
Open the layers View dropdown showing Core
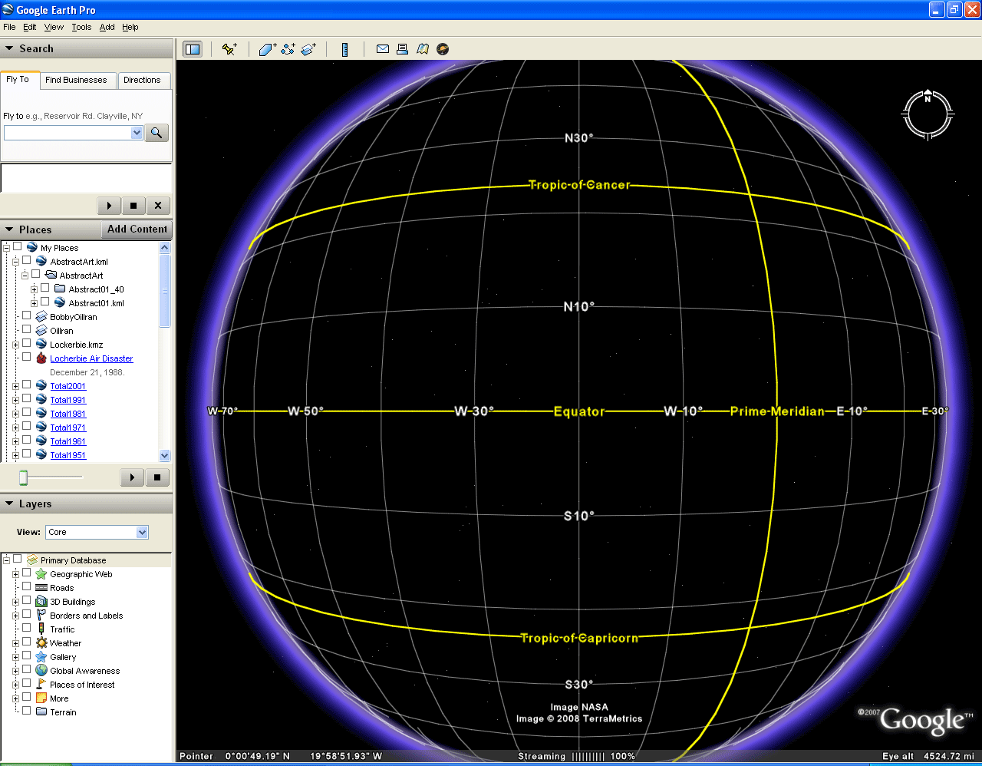pyautogui.click(x=142, y=532)
